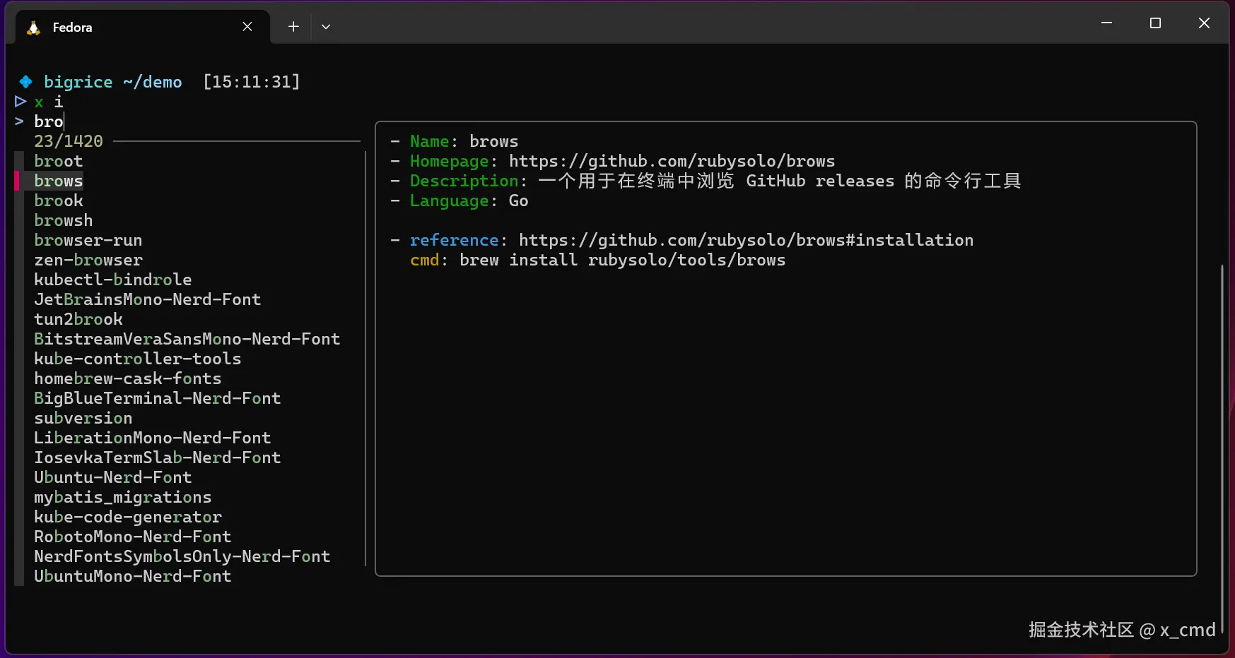The width and height of the screenshot is (1235, 658).
Task: Choose 'kube-code-generator' entry
Action: coord(128,517)
